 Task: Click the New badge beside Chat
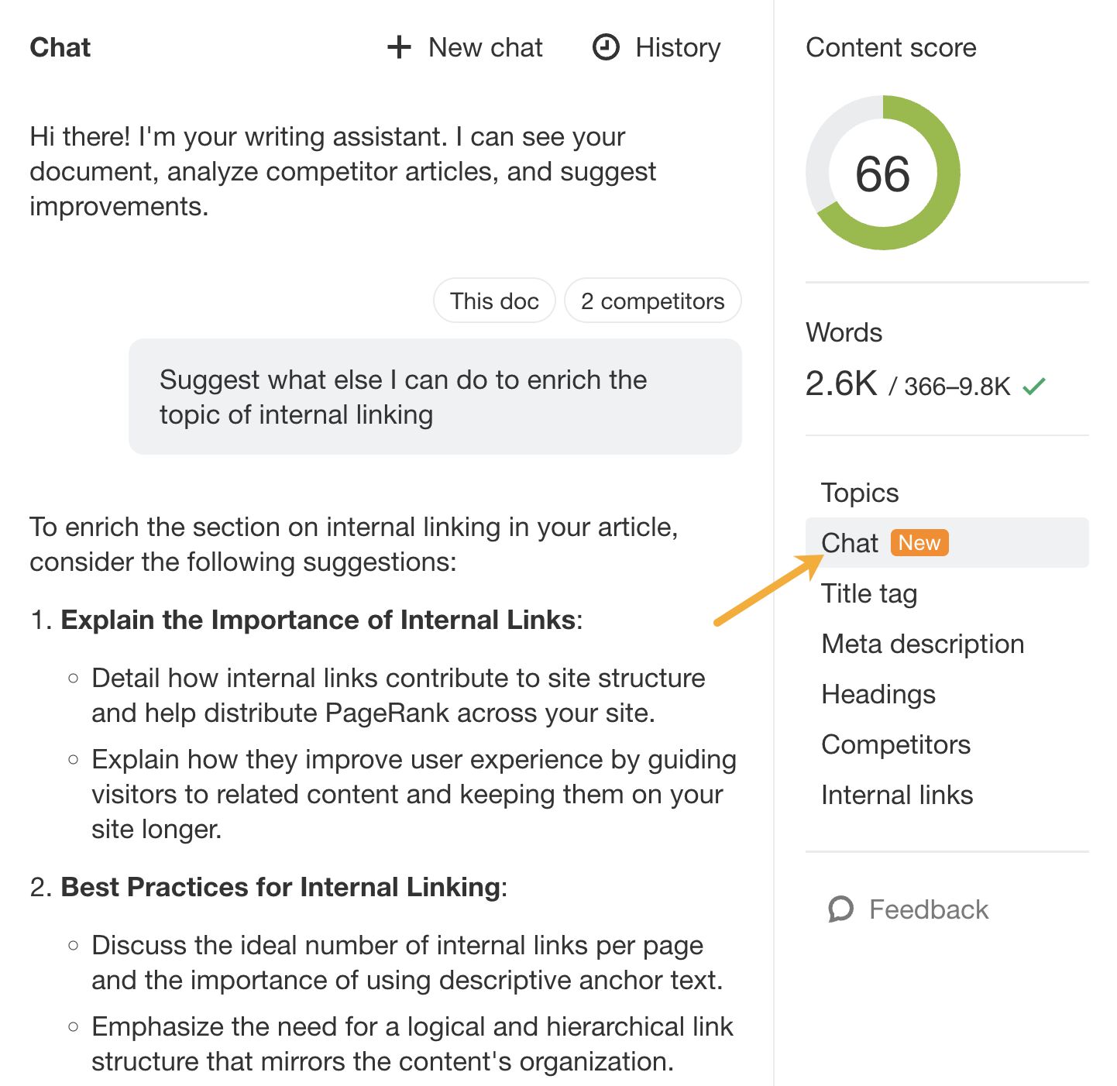pyautogui.click(x=919, y=542)
